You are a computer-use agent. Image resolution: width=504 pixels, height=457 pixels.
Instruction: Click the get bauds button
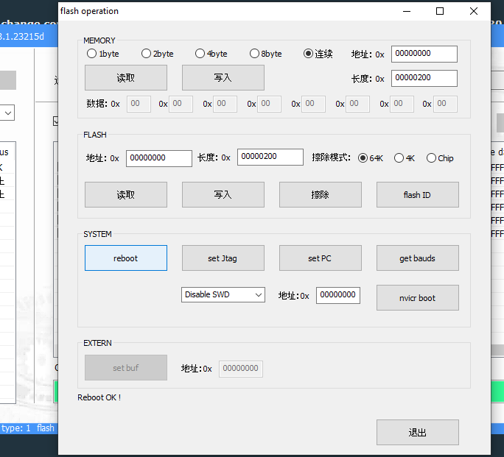click(418, 258)
